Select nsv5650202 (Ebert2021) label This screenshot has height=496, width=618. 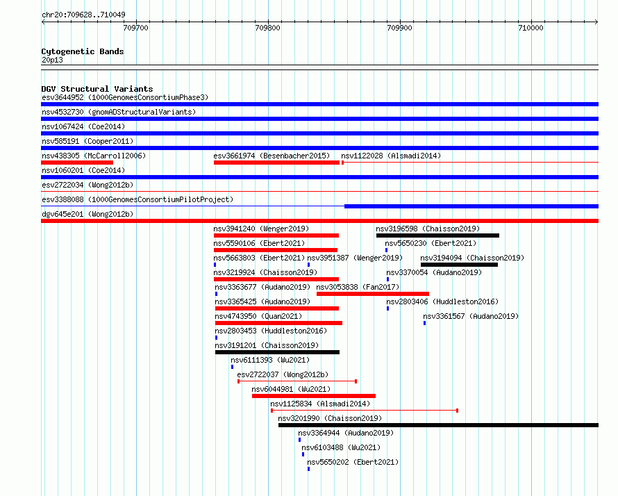click(353, 462)
